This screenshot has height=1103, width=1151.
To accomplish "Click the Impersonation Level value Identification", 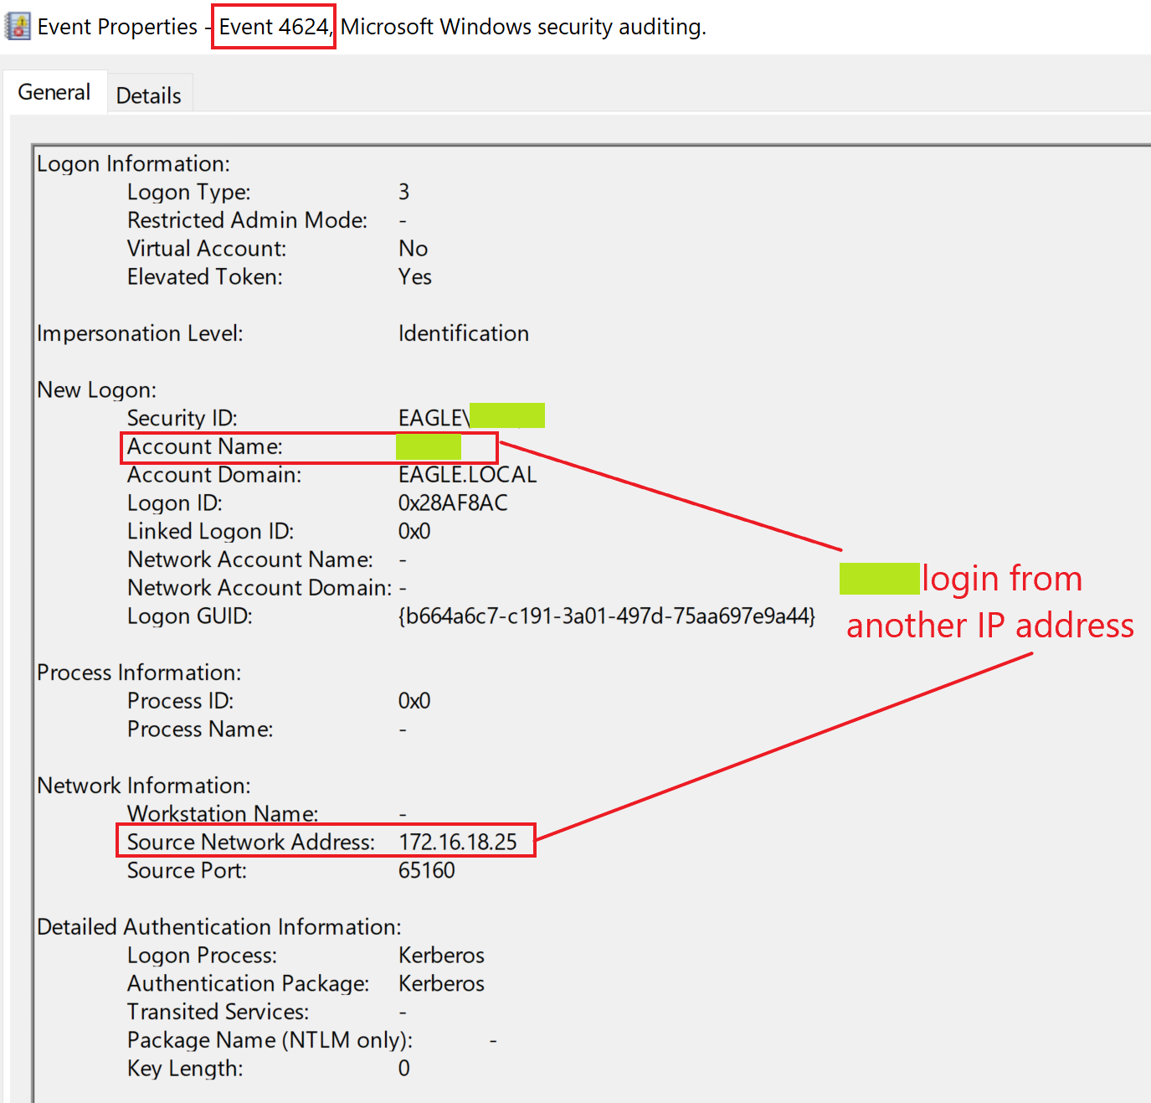I will pyautogui.click(x=463, y=333).
